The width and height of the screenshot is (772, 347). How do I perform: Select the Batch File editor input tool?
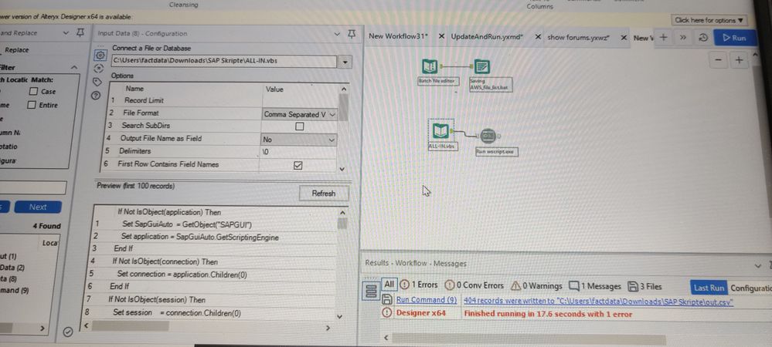pyautogui.click(x=430, y=66)
